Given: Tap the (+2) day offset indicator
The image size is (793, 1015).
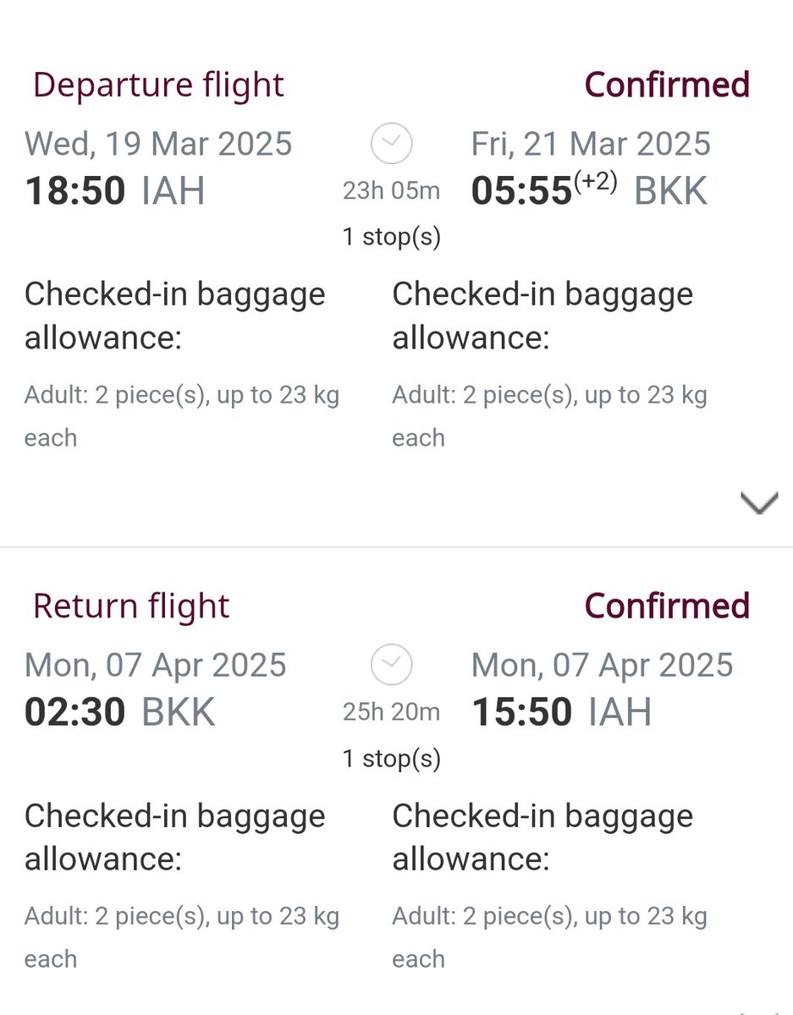Looking at the screenshot, I should pyautogui.click(x=596, y=180).
